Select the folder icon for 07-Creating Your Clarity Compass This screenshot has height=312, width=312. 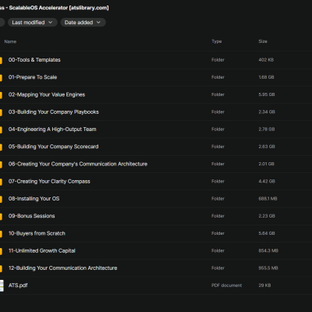[x=1, y=182]
